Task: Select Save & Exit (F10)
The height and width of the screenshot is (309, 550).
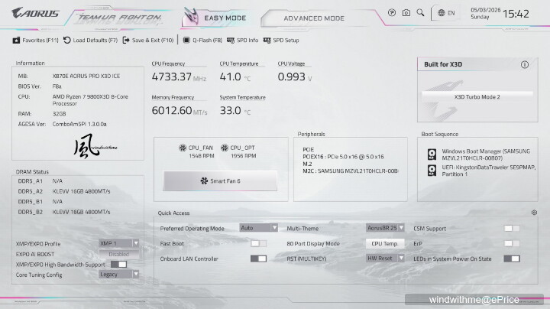Action: point(147,41)
